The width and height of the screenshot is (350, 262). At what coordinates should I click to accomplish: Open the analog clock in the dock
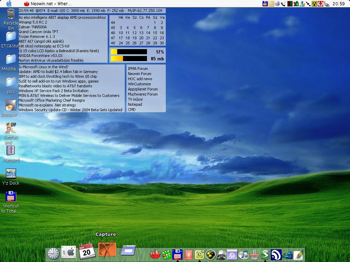click(54, 253)
